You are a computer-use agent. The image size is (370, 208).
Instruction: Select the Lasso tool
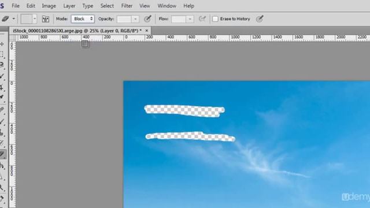2,65
